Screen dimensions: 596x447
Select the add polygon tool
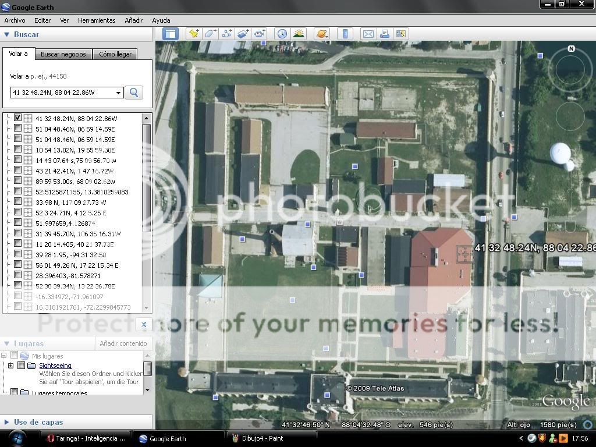(x=210, y=34)
